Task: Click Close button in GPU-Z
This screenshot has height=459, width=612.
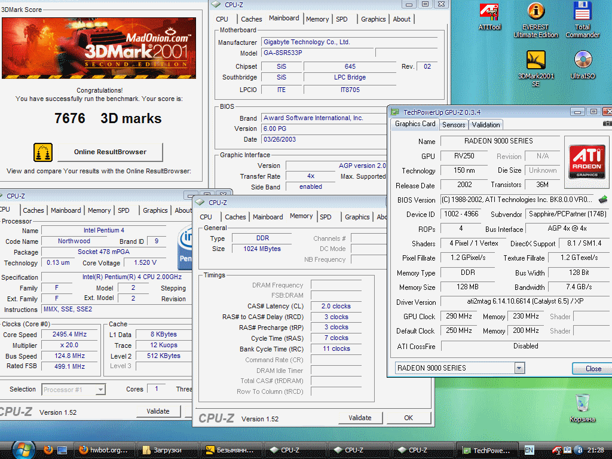Action: click(x=593, y=368)
